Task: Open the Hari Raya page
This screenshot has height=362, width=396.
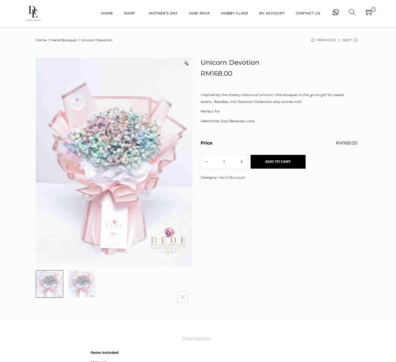Action: (x=199, y=13)
